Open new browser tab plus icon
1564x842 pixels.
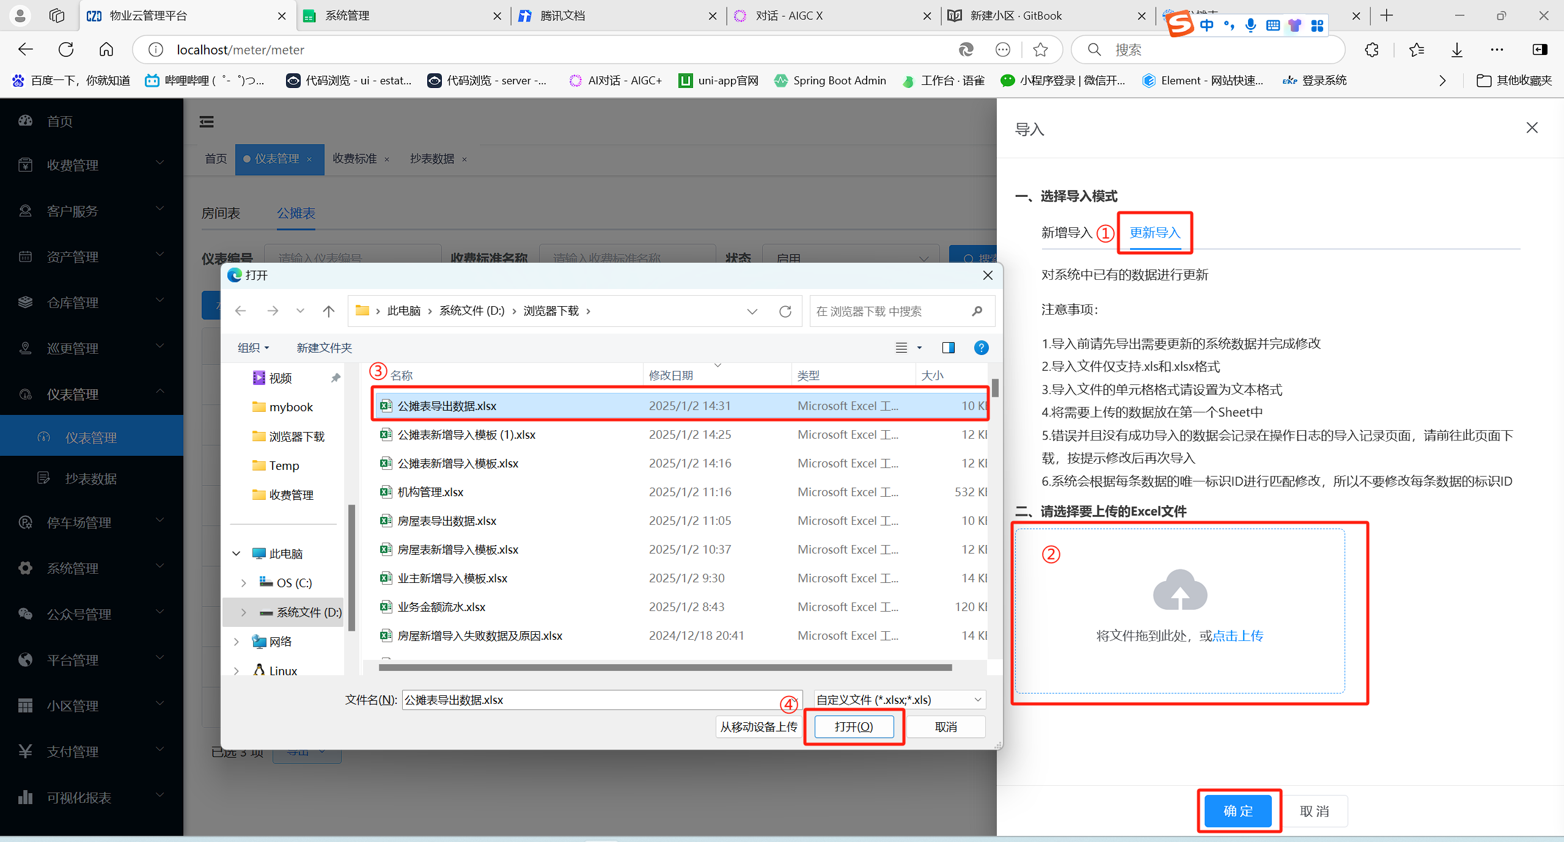click(x=1387, y=16)
